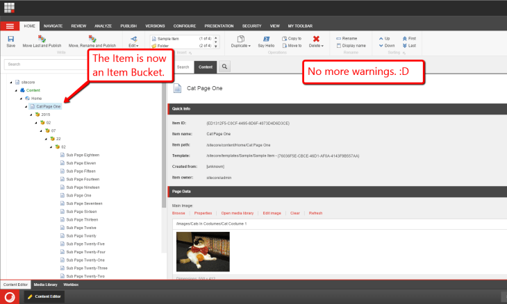Click the Save icon in the ribbon
Screen dimensions: 507x304
(x=10, y=40)
